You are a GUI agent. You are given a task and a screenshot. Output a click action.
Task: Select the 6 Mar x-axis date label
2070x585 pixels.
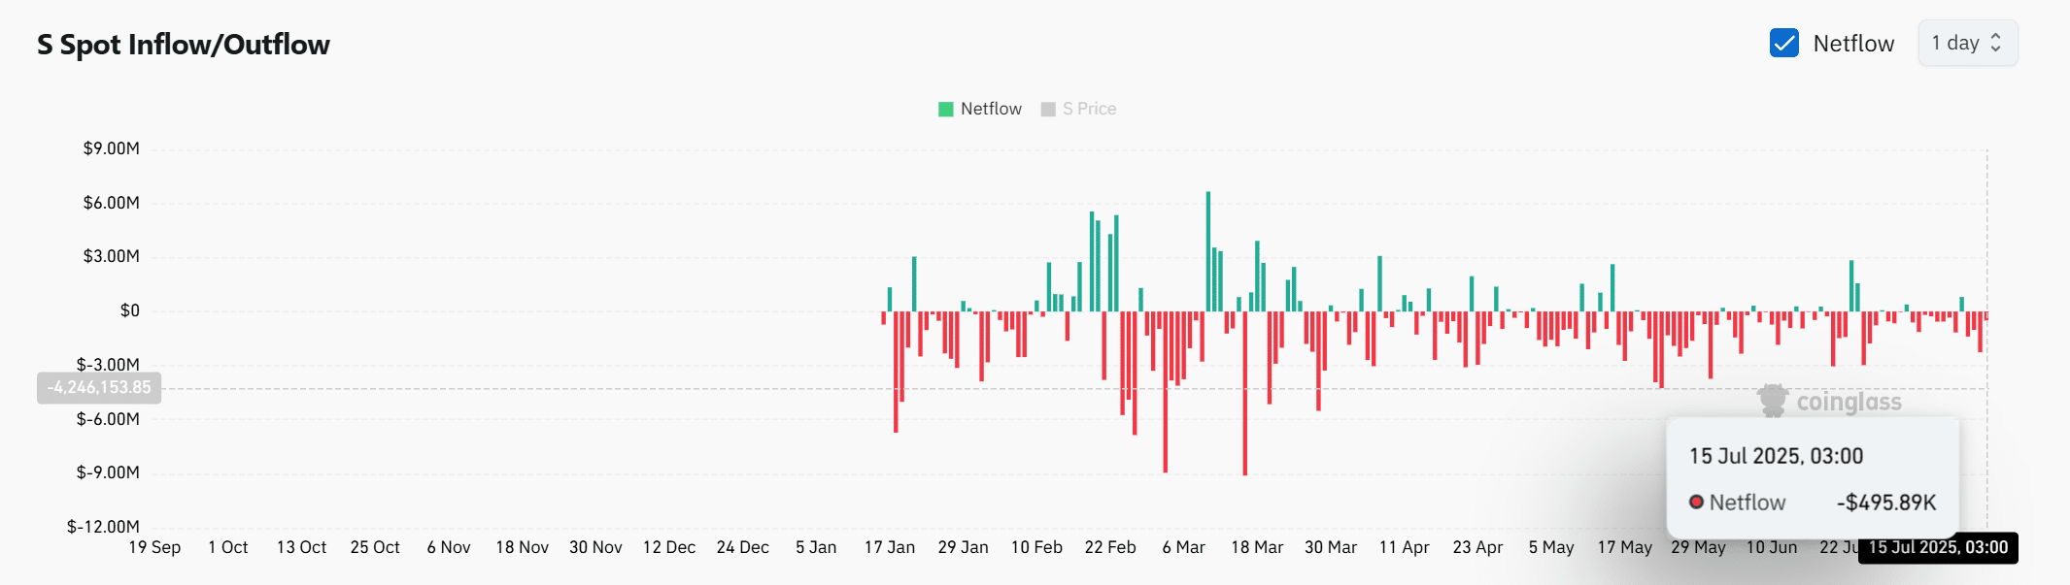(x=1183, y=548)
